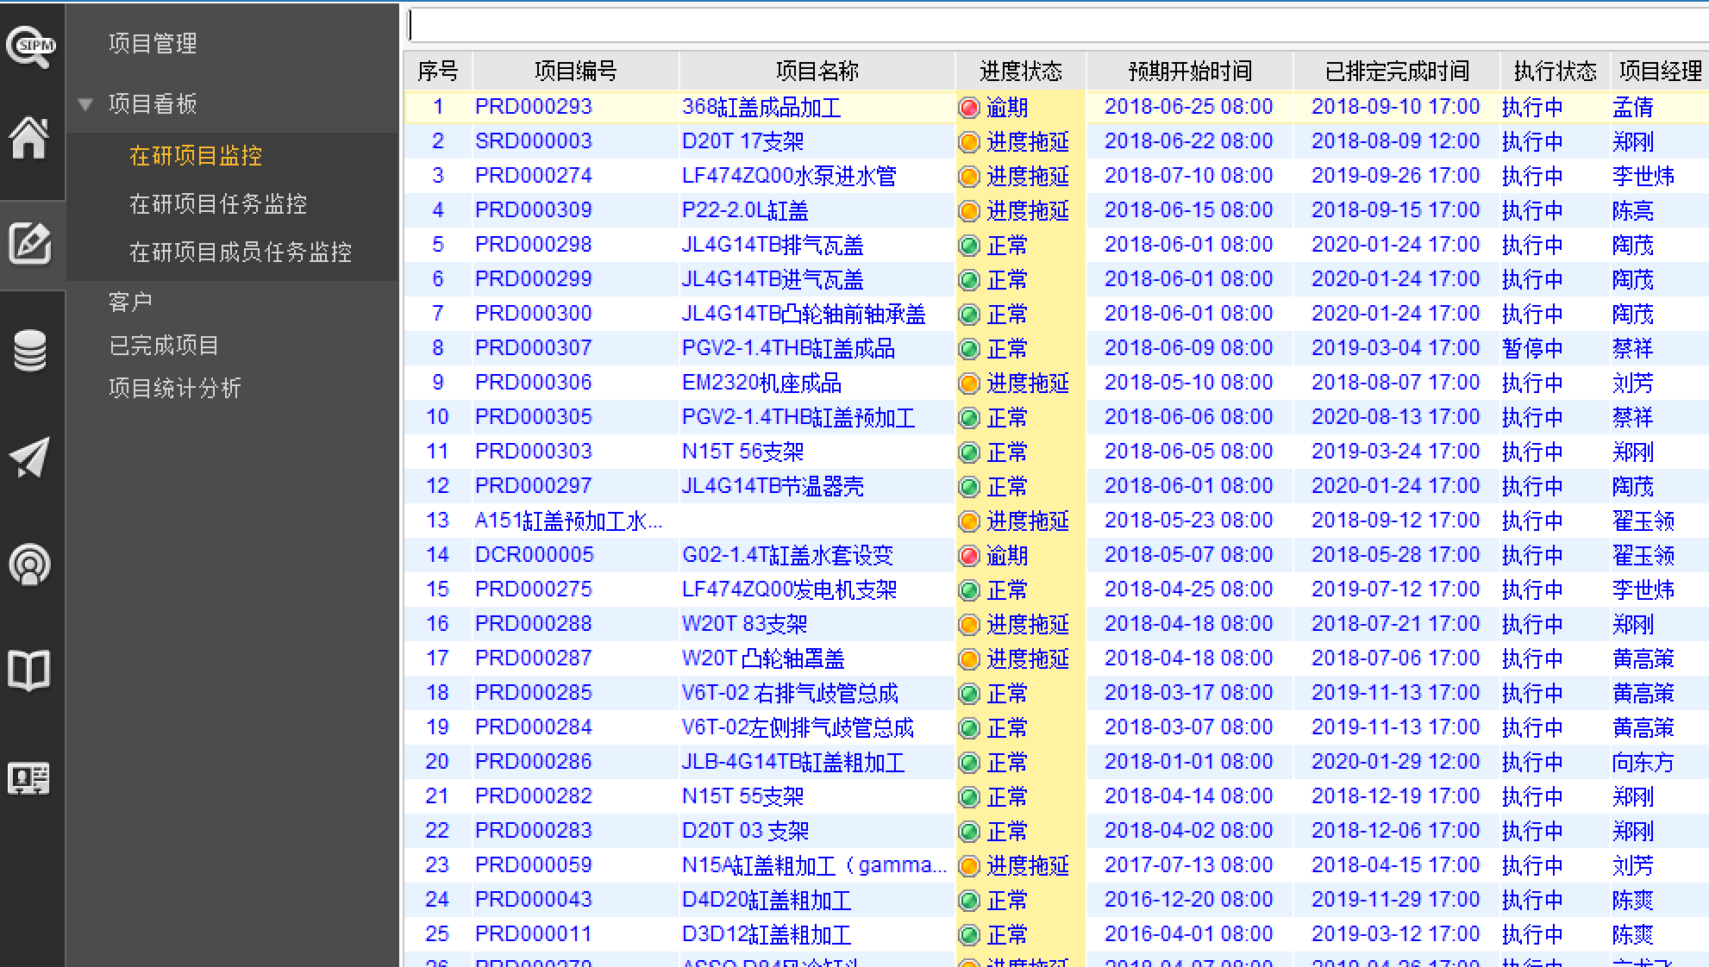
Task: Click the SIPM magnifier logo icon
Action: click(31, 47)
